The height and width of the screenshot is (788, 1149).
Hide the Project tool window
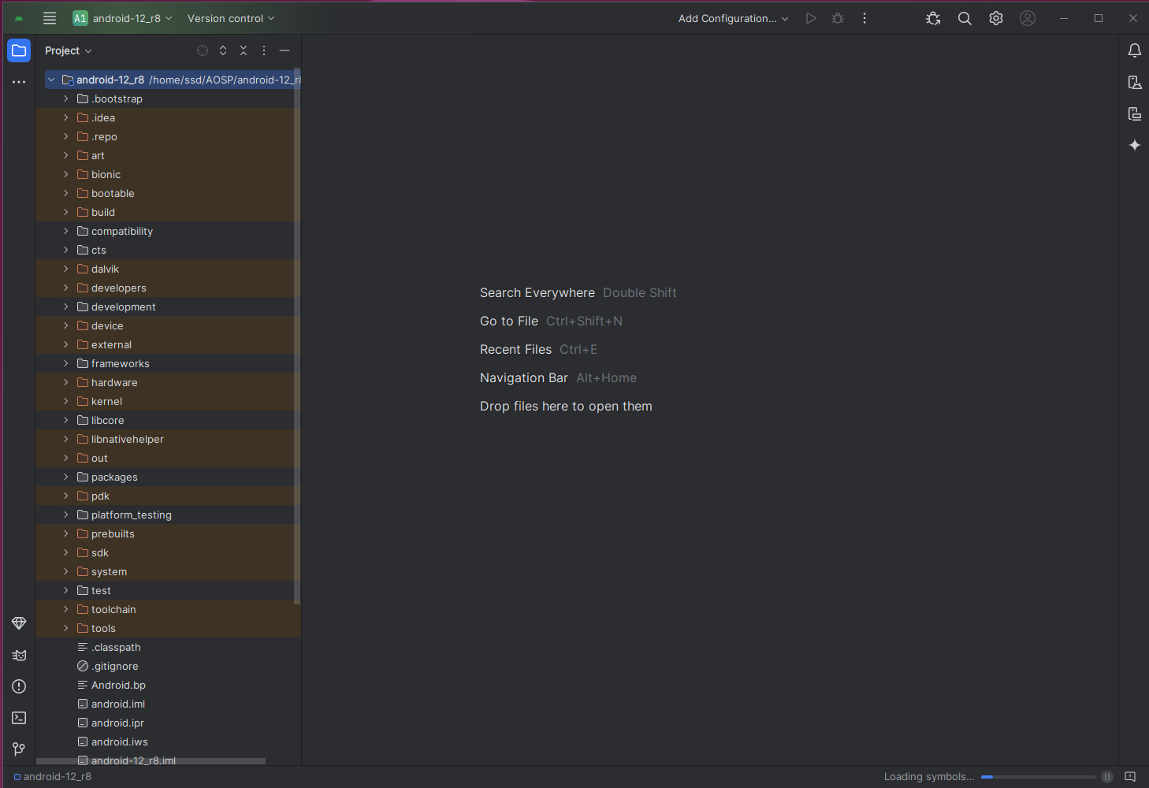284,50
